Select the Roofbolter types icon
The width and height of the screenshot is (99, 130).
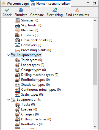pos(18,80)
